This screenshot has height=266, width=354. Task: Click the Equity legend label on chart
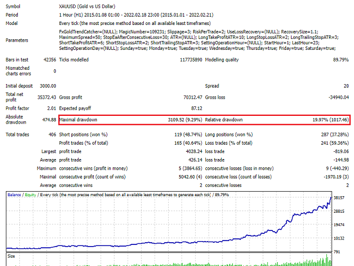[30, 195]
